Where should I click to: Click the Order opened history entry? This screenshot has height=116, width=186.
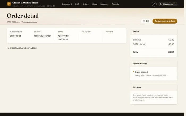click(x=141, y=72)
